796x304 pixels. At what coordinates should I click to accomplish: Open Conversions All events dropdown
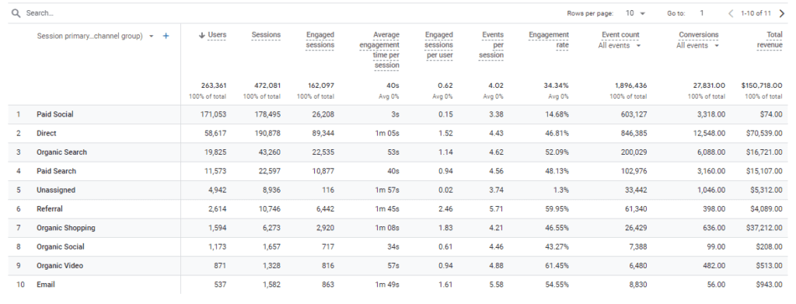click(697, 46)
